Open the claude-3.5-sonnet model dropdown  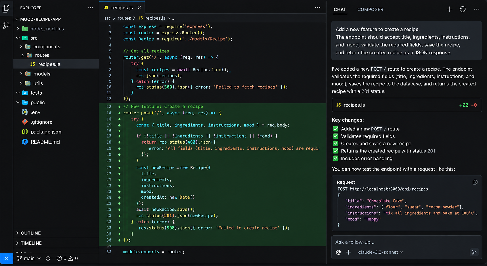pyautogui.click(x=381, y=252)
